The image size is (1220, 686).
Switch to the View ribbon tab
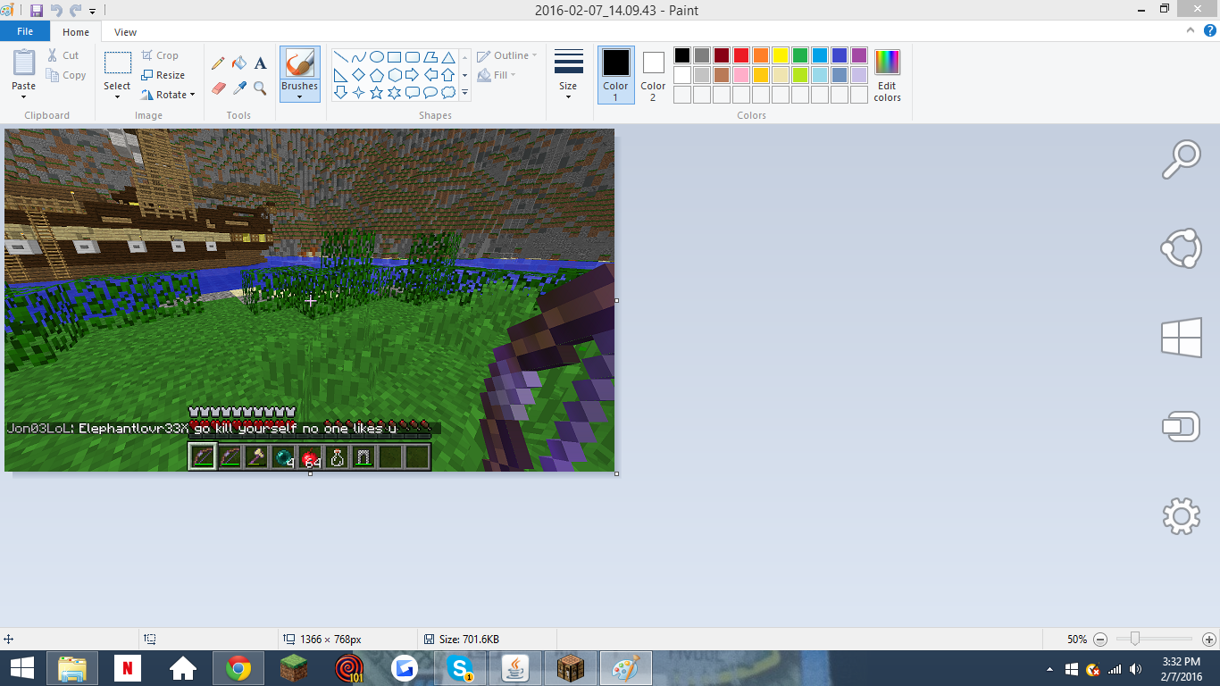(126, 32)
